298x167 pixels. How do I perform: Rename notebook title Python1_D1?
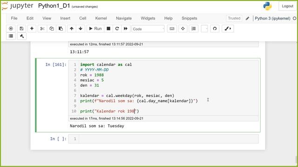click(54, 6)
